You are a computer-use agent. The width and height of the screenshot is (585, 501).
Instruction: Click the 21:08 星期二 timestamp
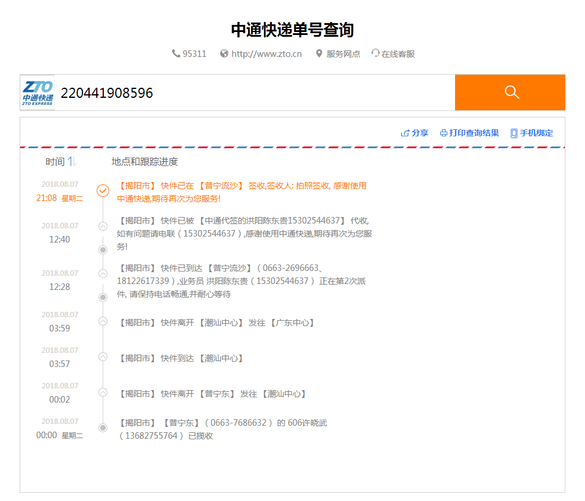tap(60, 198)
